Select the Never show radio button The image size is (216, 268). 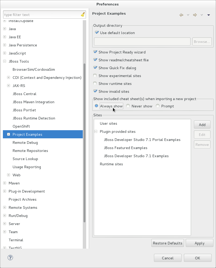click(128, 106)
